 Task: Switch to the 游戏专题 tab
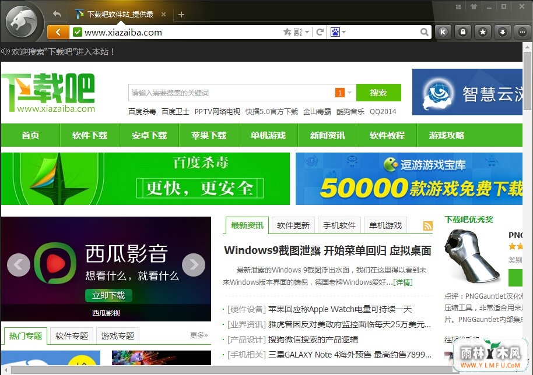[x=118, y=336]
